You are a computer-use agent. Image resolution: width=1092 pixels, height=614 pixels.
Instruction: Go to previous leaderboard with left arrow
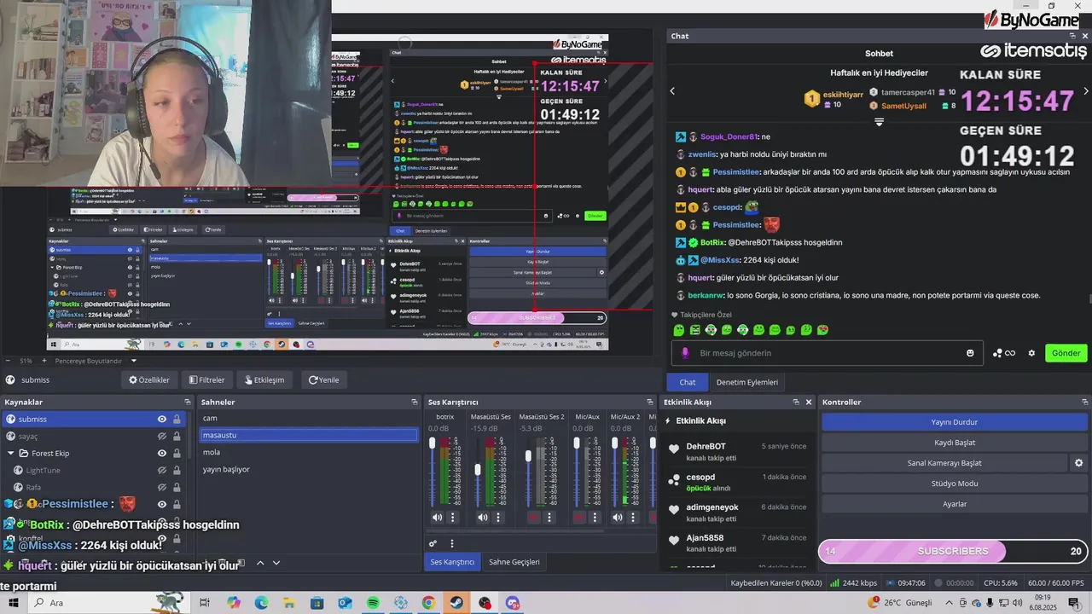click(x=672, y=91)
